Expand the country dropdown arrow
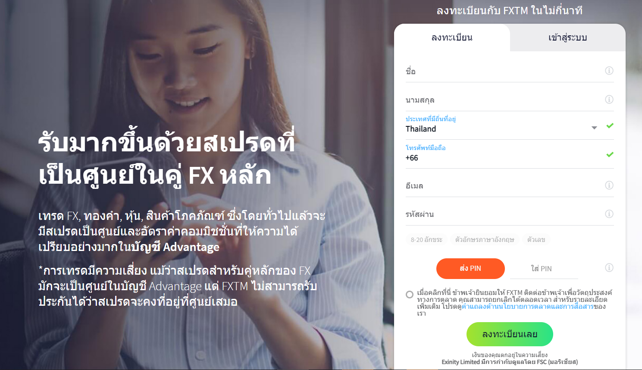 pos(594,128)
